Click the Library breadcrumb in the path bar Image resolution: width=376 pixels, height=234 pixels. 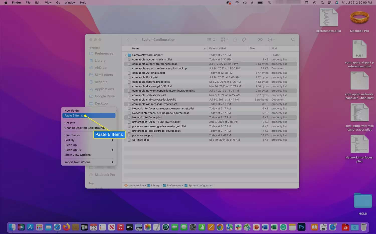(155, 186)
